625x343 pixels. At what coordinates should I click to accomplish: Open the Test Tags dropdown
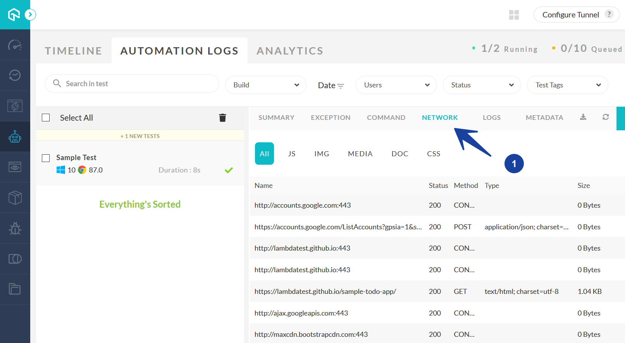[567, 85]
